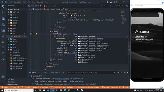Toggle bottom panel layout icon
Image resolution: width=164 pixels, height=92 pixels.
click(x=111, y=2)
